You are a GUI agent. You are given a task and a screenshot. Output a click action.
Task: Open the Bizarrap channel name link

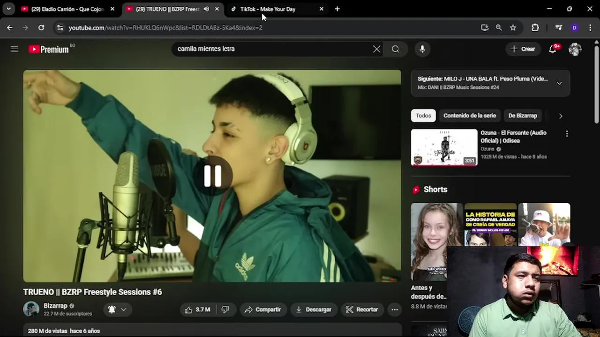coord(55,306)
